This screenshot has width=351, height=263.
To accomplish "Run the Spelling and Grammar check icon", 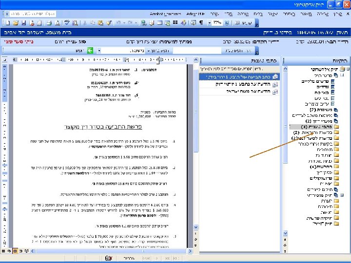I will pos(66,23).
